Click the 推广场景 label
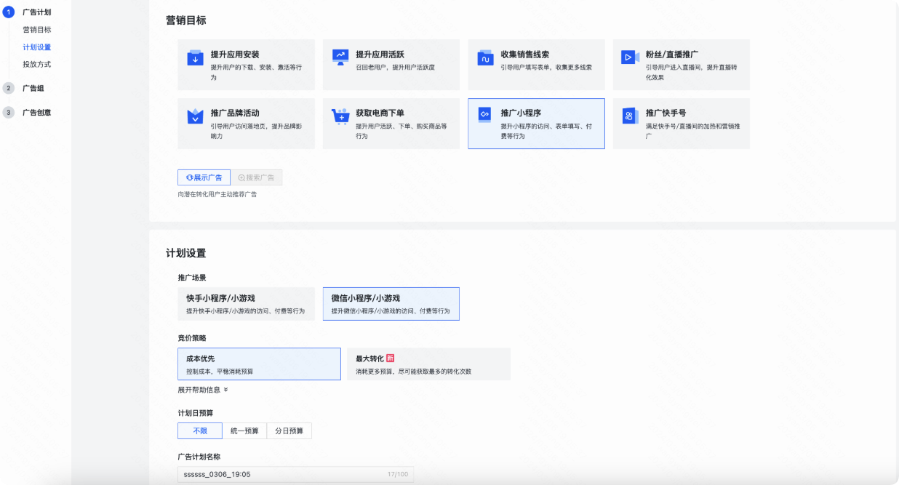Image resolution: width=899 pixels, height=485 pixels. pyautogui.click(x=192, y=278)
